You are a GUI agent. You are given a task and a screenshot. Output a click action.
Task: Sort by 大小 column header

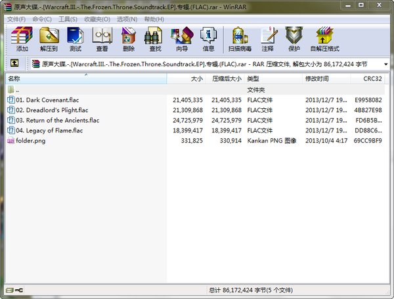[186, 79]
